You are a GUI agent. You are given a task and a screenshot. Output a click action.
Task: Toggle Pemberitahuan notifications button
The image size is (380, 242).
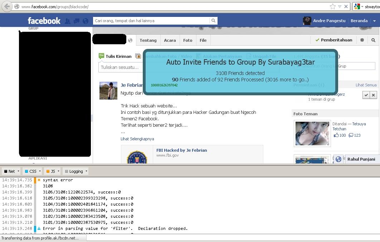pyautogui.click(x=334, y=40)
